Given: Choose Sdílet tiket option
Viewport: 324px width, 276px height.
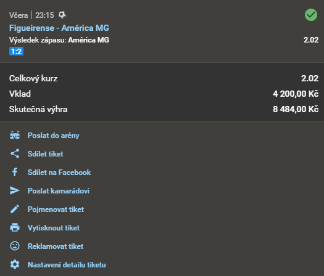Looking at the screenshot, I should point(46,154).
